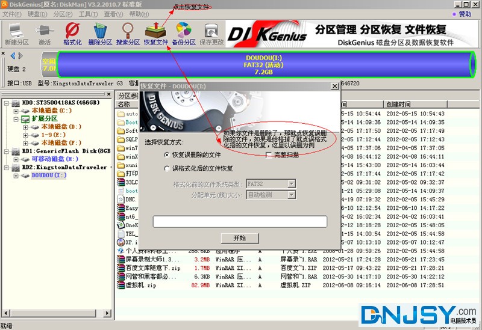Select 可移动磁盘(H:) in the tree

(55, 159)
